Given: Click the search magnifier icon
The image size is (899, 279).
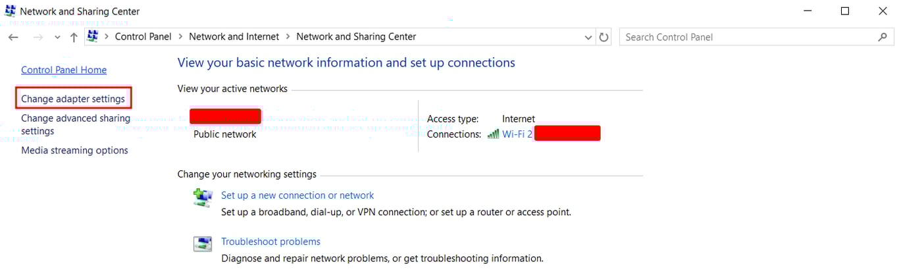Looking at the screenshot, I should pyautogui.click(x=883, y=38).
